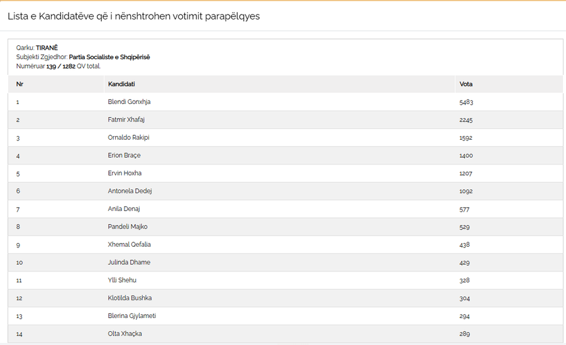Screen dimensions: 566x345
Task: Click on Olta Xhaçka
Action: coord(125,334)
